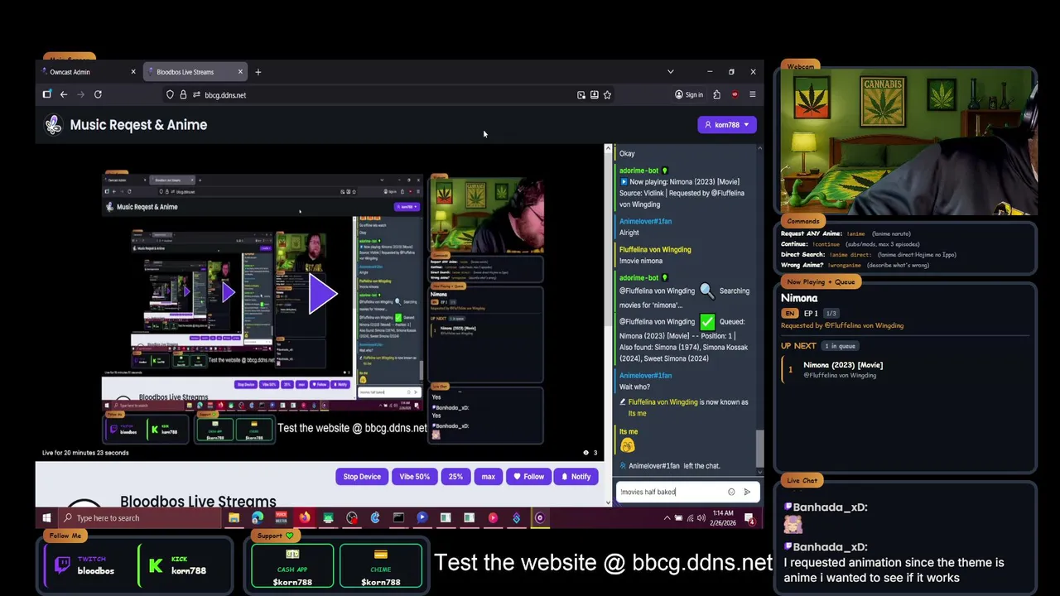Bookmark this page with the star

607,95
